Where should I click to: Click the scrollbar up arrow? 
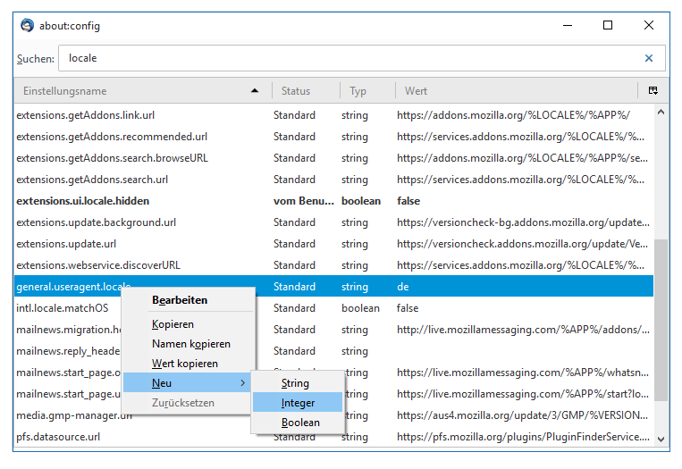pos(661,113)
